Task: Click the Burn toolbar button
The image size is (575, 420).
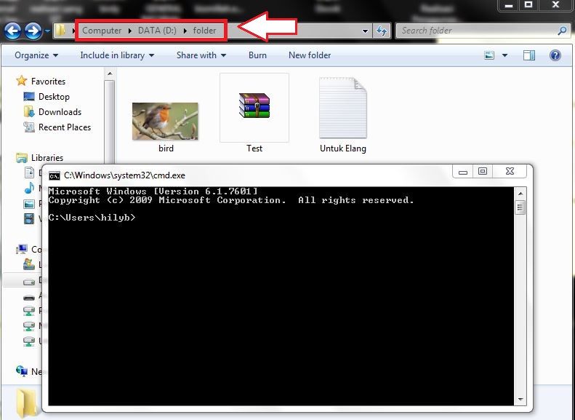Action: click(257, 55)
